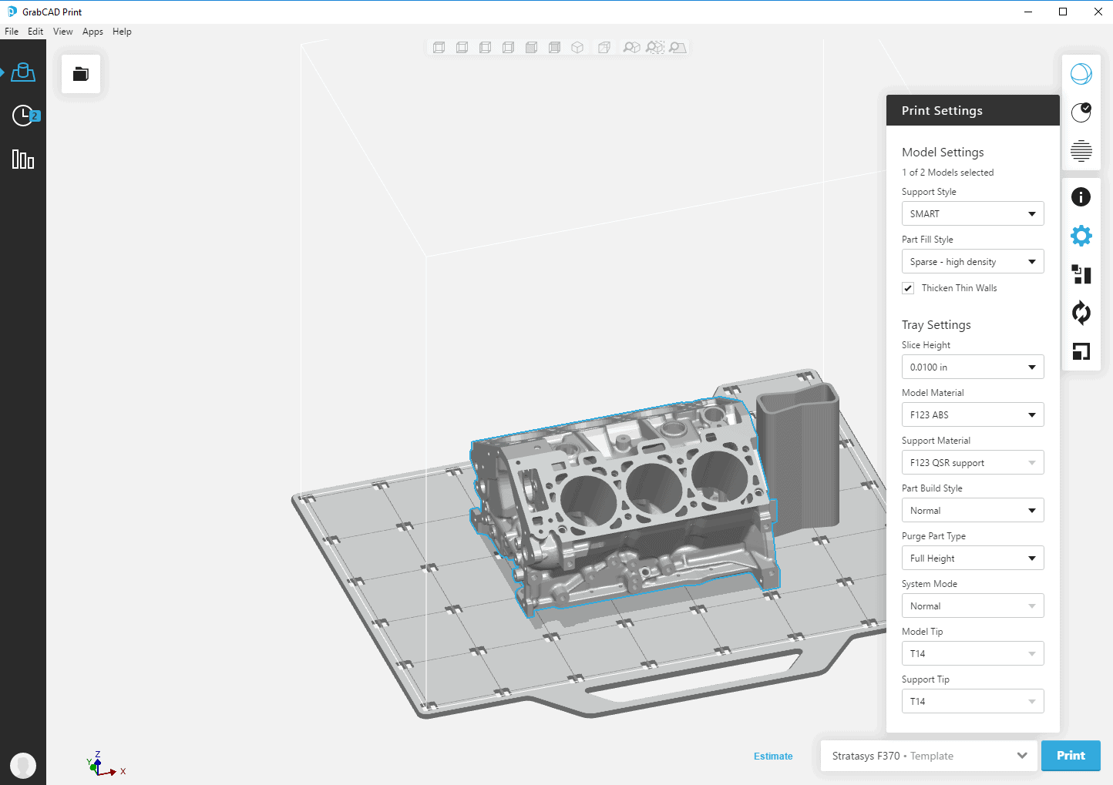Open the File menu
Screen dimensions: 1113x785
click(12, 32)
